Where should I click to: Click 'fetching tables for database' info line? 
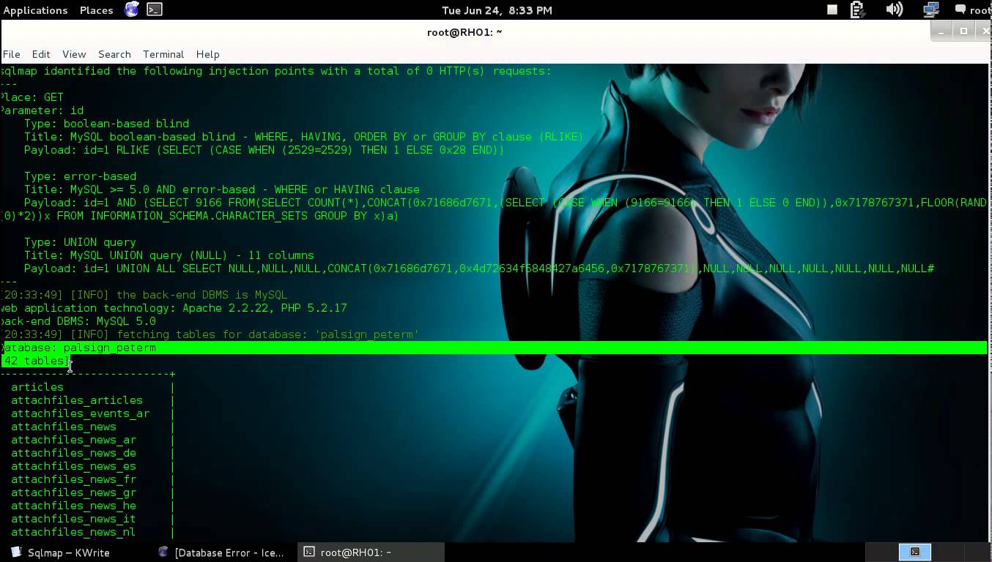coord(210,334)
